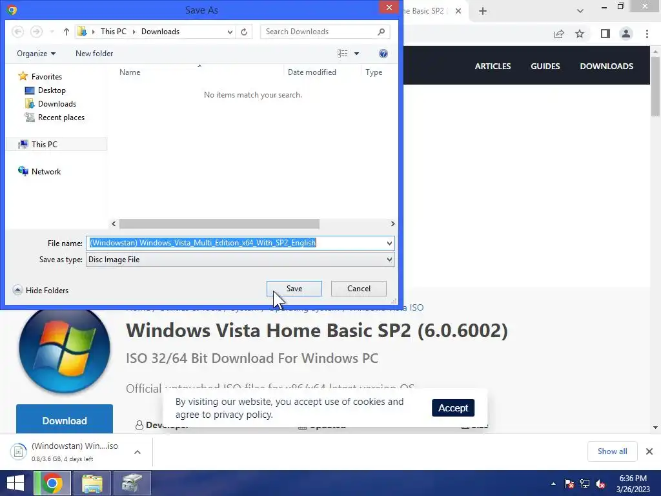
Task: Close the Chrome downloads bar
Action: 649,451
